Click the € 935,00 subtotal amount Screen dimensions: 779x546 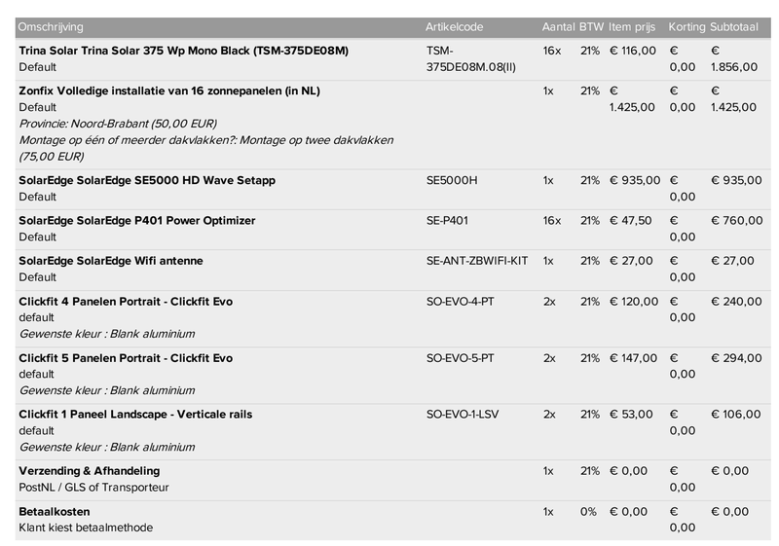[x=736, y=180]
